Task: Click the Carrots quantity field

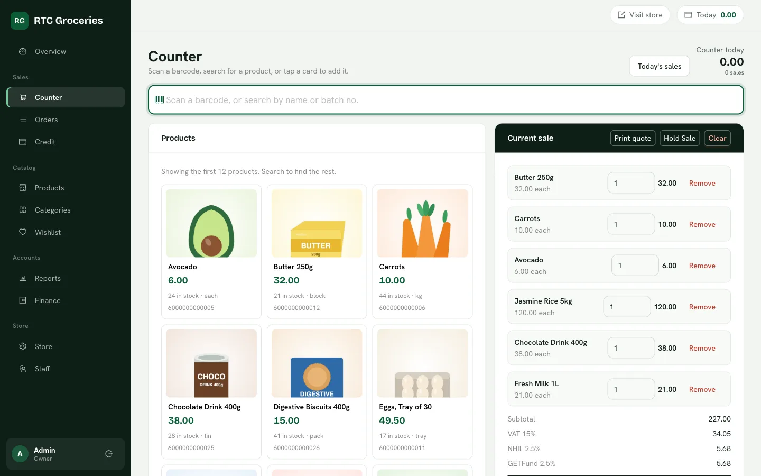Action: 631,224
